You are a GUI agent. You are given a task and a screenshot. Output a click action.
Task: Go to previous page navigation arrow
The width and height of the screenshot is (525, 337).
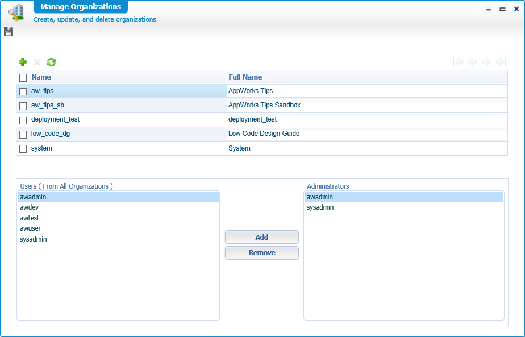[x=472, y=62]
